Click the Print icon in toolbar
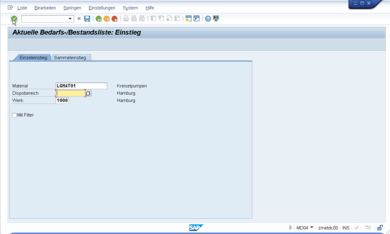This screenshot has height=234, width=390. point(126,19)
